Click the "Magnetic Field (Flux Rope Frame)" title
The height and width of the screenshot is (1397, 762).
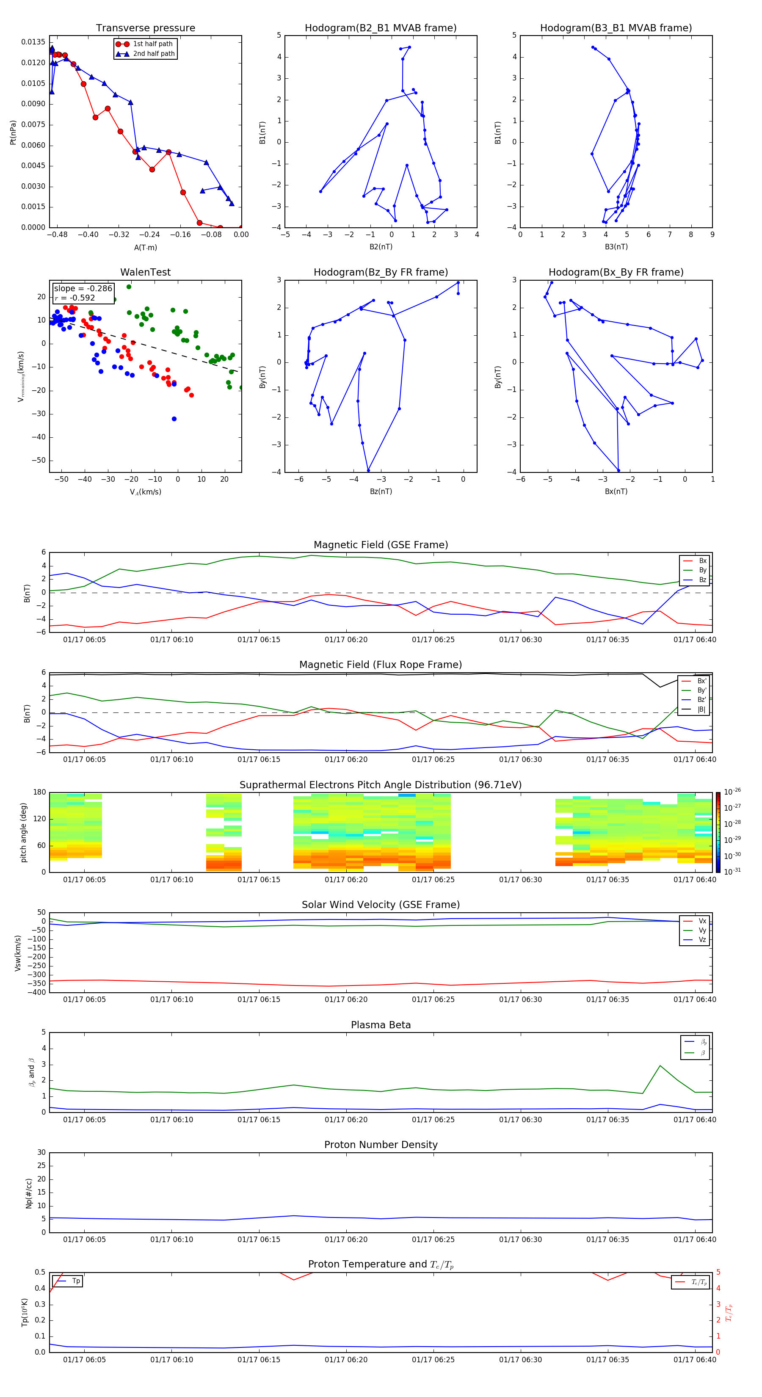(380, 664)
